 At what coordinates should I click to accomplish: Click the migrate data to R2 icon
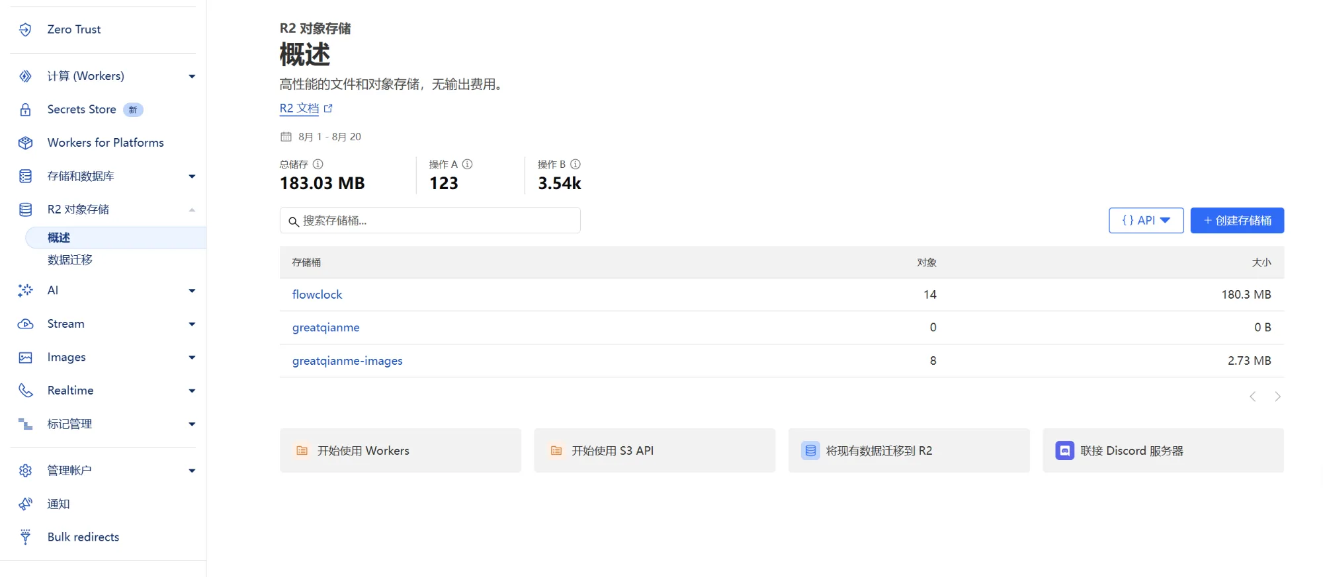pos(810,451)
